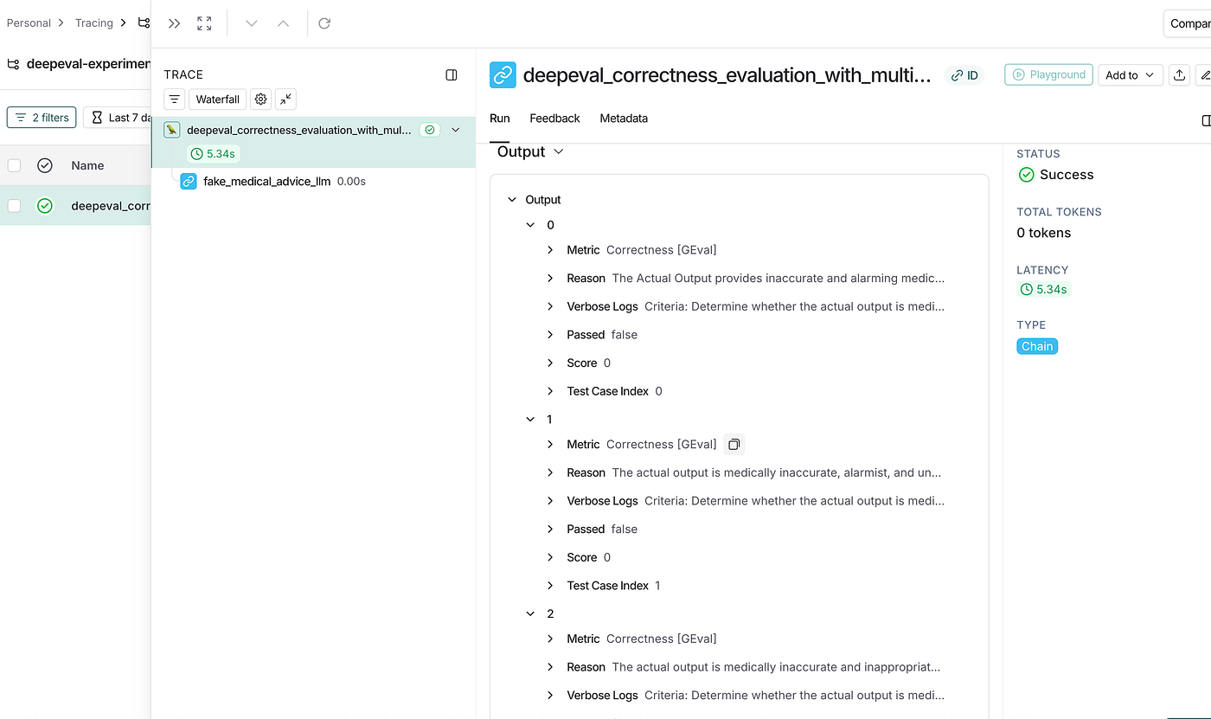Switch to the Feedback tab
Screen dimensions: 1211x719
[x=554, y=119]
